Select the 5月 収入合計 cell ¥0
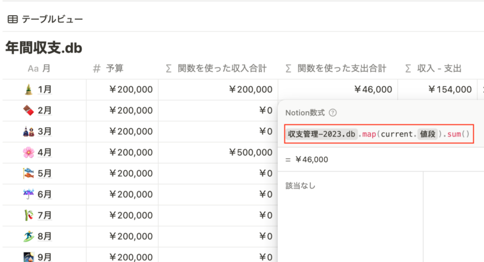 [x=218, y=173]
